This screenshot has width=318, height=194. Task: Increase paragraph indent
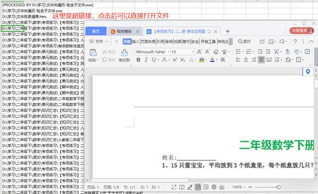pos(268,52)
